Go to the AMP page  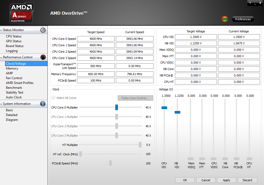[x=9, y=73]
